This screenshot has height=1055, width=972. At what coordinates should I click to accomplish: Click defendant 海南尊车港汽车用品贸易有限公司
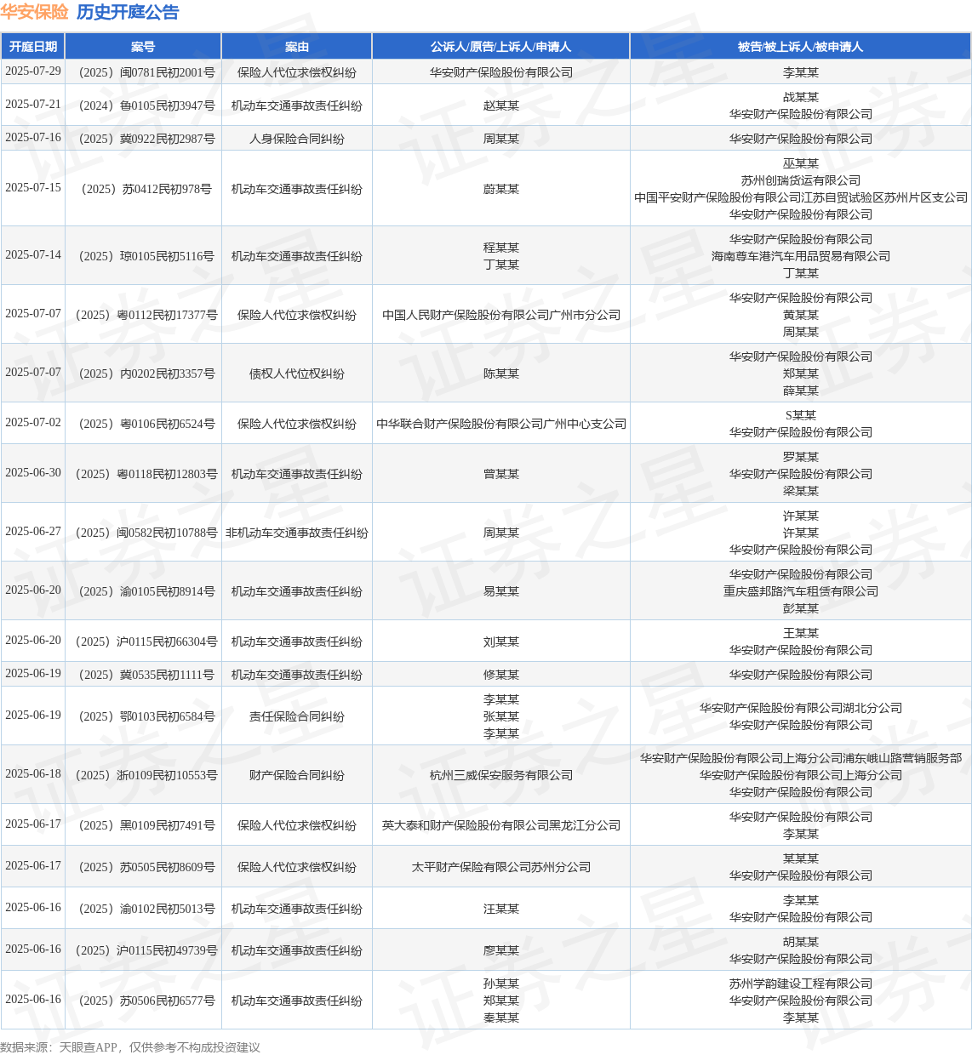pyautogui.click(x=801, y=256)
